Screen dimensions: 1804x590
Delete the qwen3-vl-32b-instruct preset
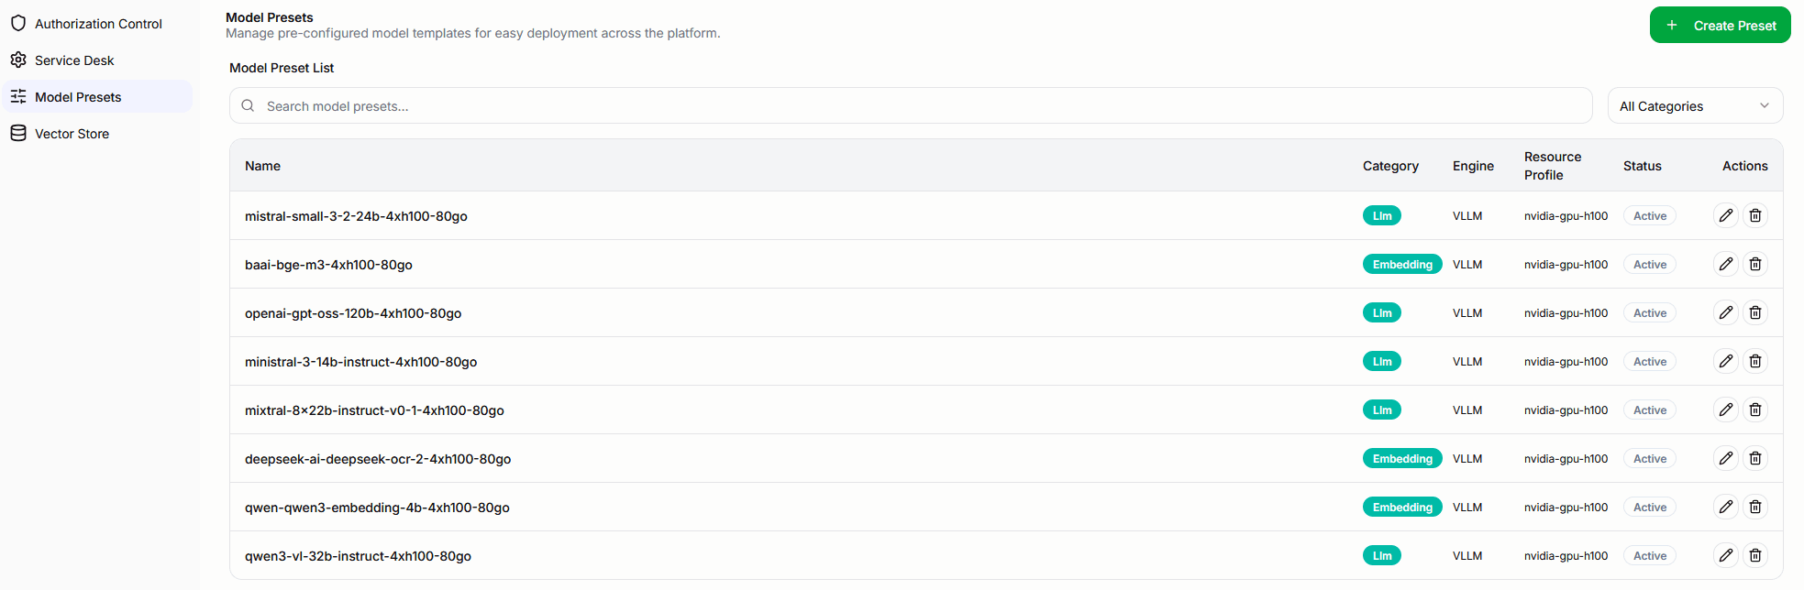(1755, 555)
